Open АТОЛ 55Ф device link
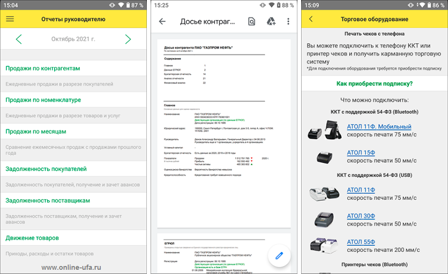448x274 pixels. 361,242
